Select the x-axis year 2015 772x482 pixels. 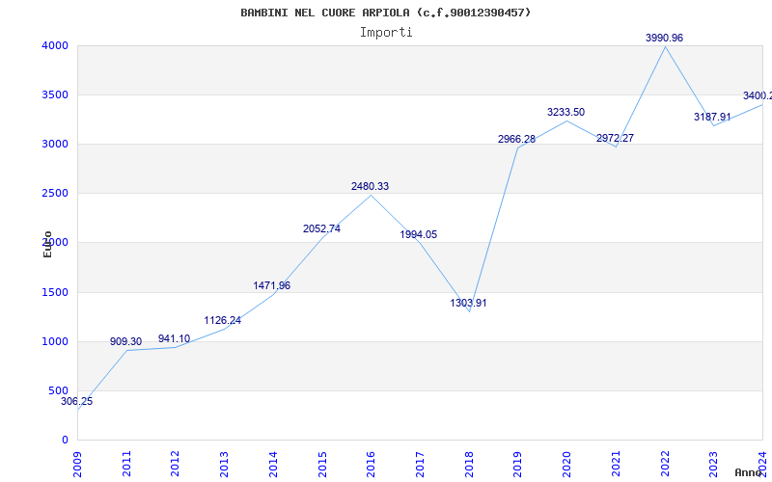coord(322,464)
